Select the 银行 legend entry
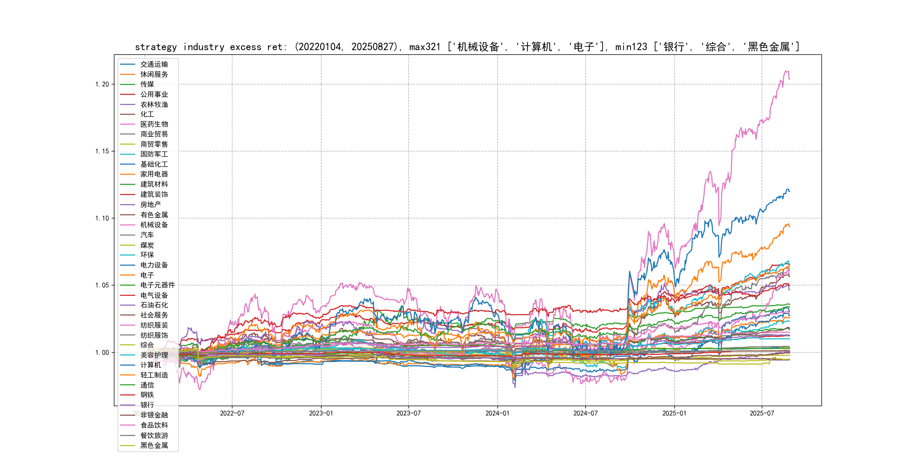Screen dimensions: 913x456 pyautogui.click(x=147, y=405)
